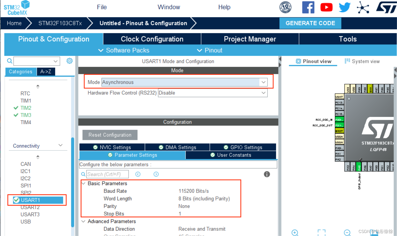The image size is (397, 236).
Task: Open NVIC Settings tab
Action: (x=112, y=147)
